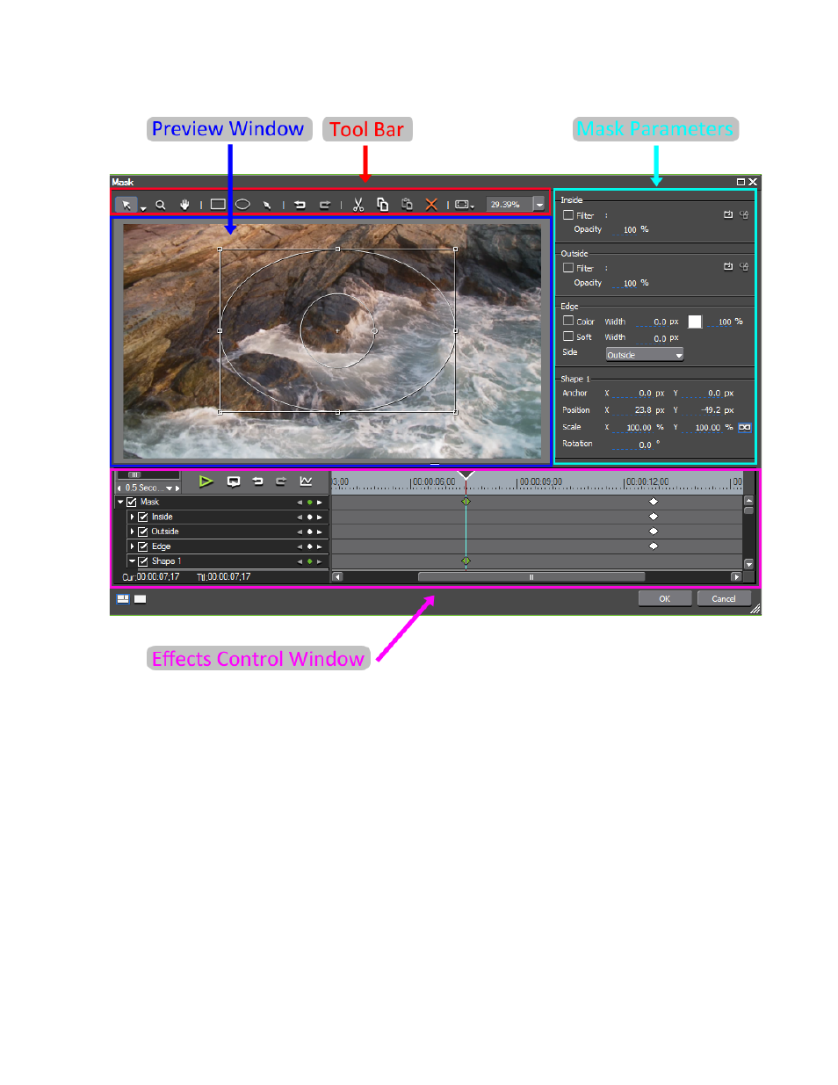Open the preview display options menu

point(465,205)
